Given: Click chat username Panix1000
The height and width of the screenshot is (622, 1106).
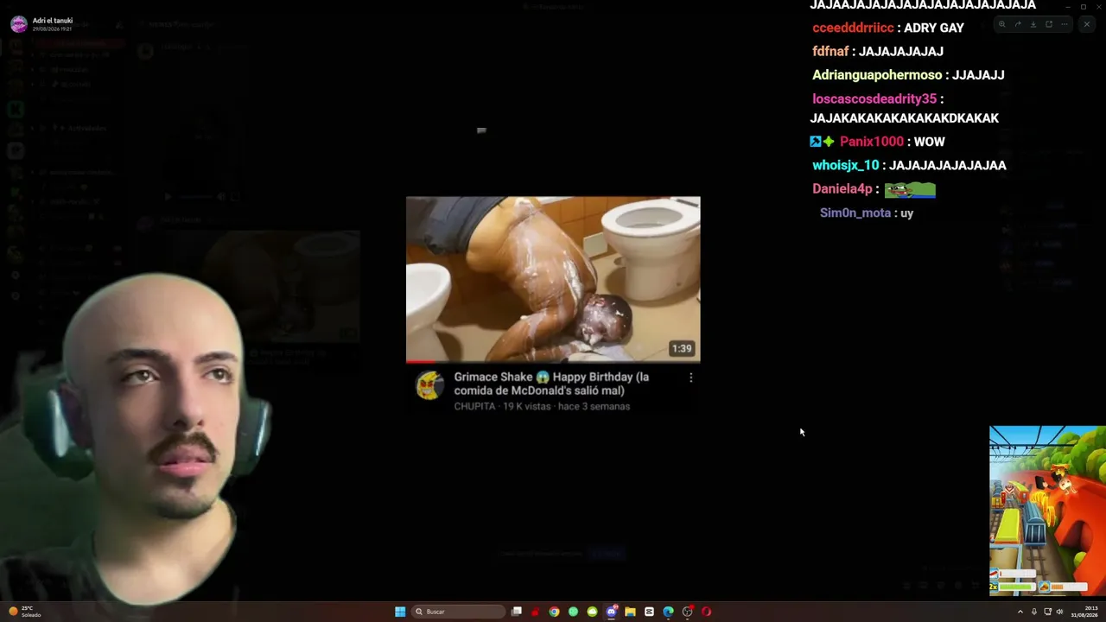Looking at the screenshot, I should [x=872, y=142].
